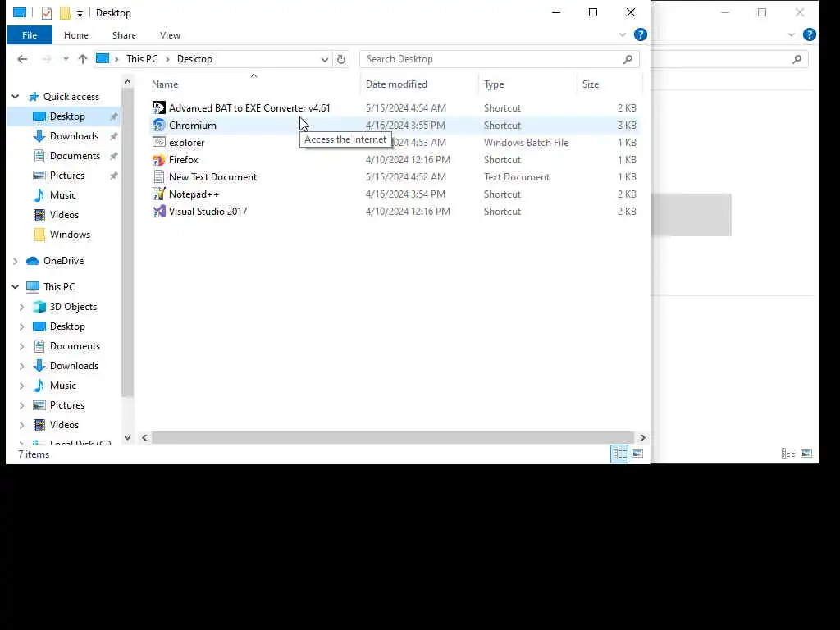Switch to Large icons view in status bar

[x=637, y=454]
